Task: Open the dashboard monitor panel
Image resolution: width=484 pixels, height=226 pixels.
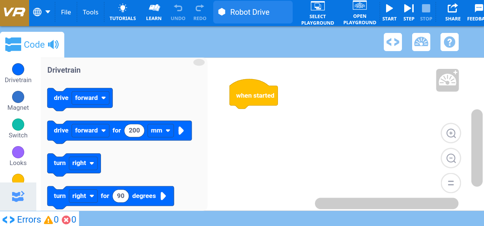Action: click(x=421, y=42)
